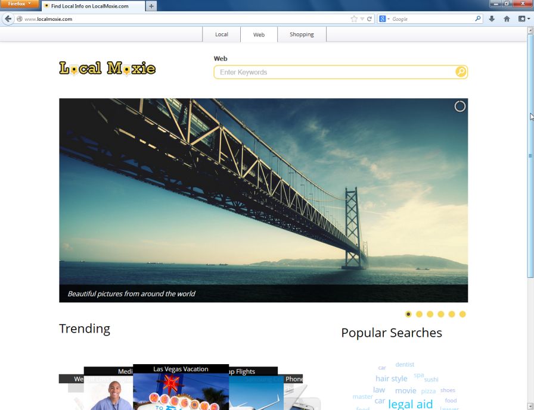534x410 pixels.
Task: Open the Firefox menu button
Action: click(20, 4)
